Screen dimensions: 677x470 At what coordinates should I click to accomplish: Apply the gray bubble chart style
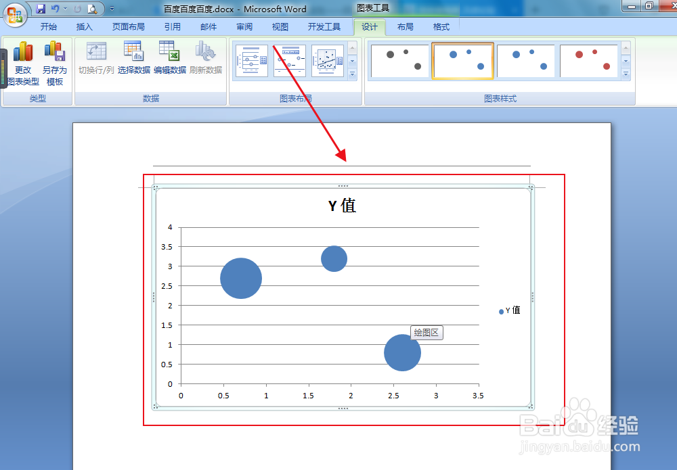point(400,61)
